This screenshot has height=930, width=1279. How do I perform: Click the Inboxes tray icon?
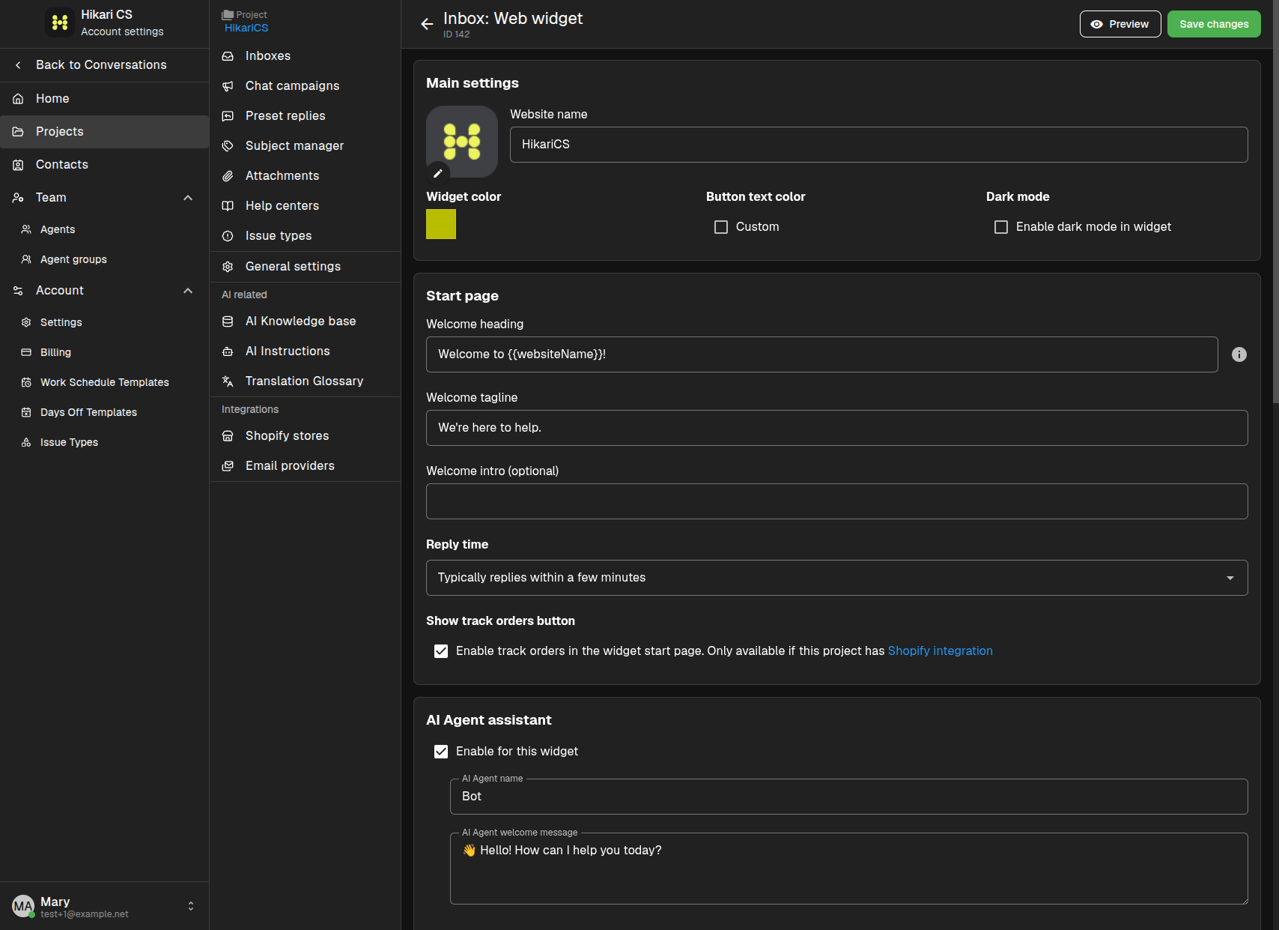(x=228, y=56)
